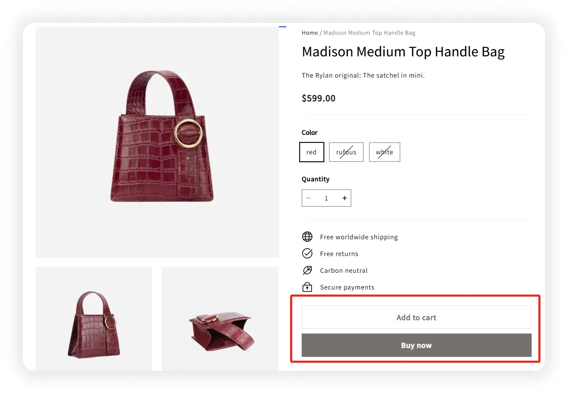Select the rufous color option
Viewport: 568px width, 394px height.
(x=346, y=152)
